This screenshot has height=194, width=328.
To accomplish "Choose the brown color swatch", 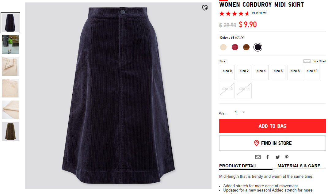I will 246,47.
